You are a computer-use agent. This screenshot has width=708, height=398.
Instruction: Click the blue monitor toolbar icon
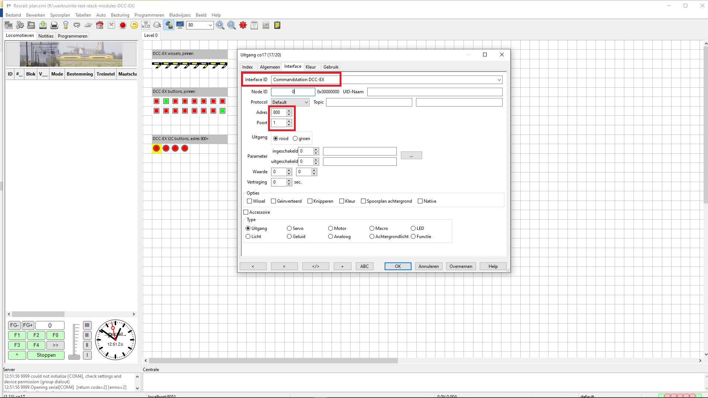(180, 25)
